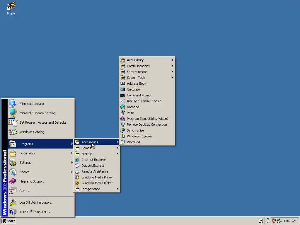Expand the Communications submenu arrow
The width and height of the screenshot is (300, 225).
coord(172,66)
